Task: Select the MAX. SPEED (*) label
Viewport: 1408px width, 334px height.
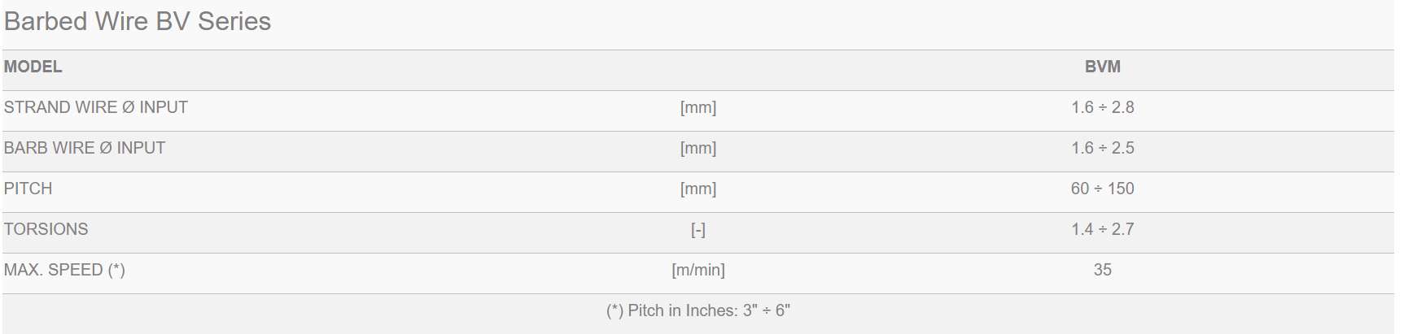Action: pos(64,270)
